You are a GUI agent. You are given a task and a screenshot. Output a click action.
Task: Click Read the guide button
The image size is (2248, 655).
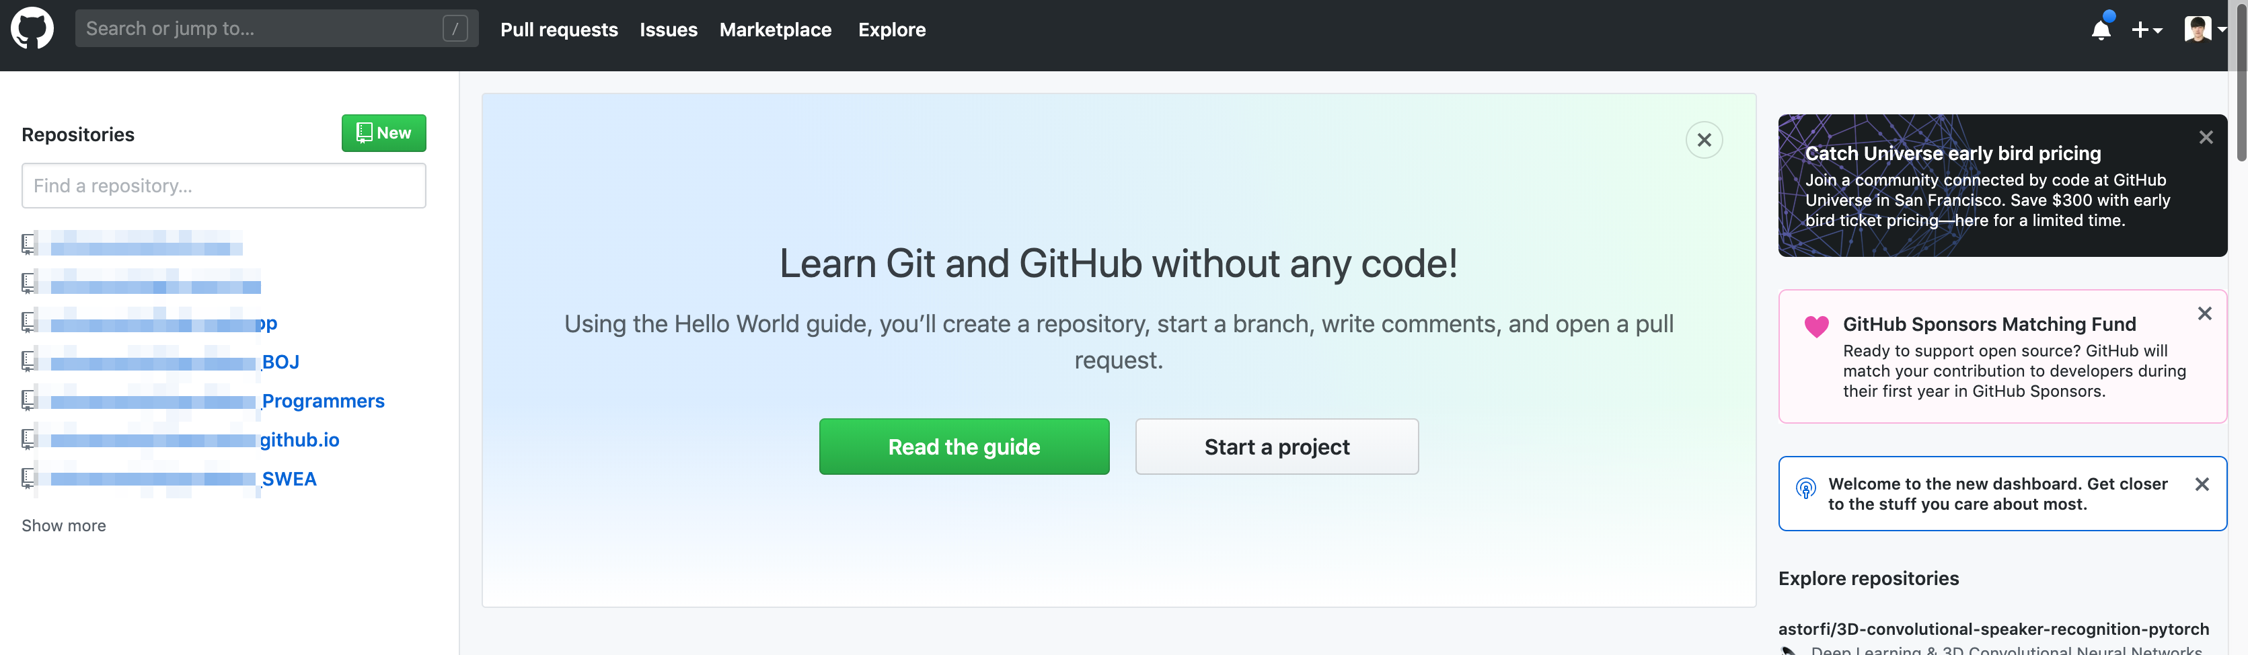click(965, 447)
